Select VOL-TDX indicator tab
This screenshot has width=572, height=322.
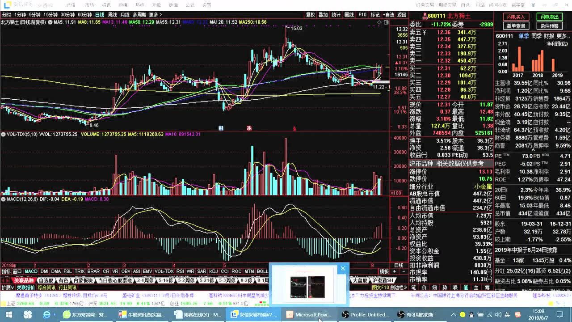[x=164, y=271]
